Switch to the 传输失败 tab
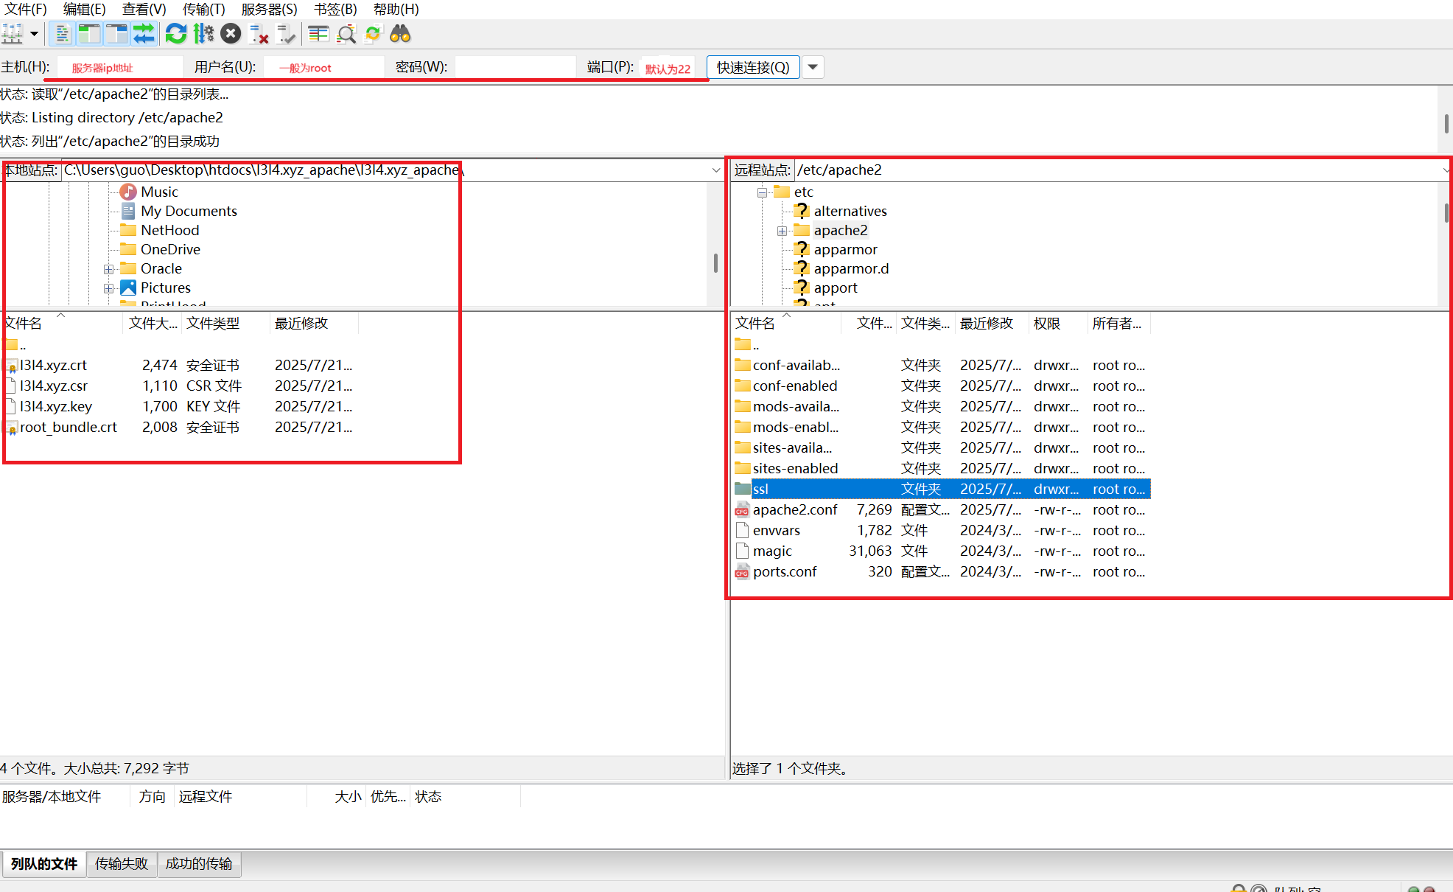This screenshot has width=1453, height=892. [122, 863]
